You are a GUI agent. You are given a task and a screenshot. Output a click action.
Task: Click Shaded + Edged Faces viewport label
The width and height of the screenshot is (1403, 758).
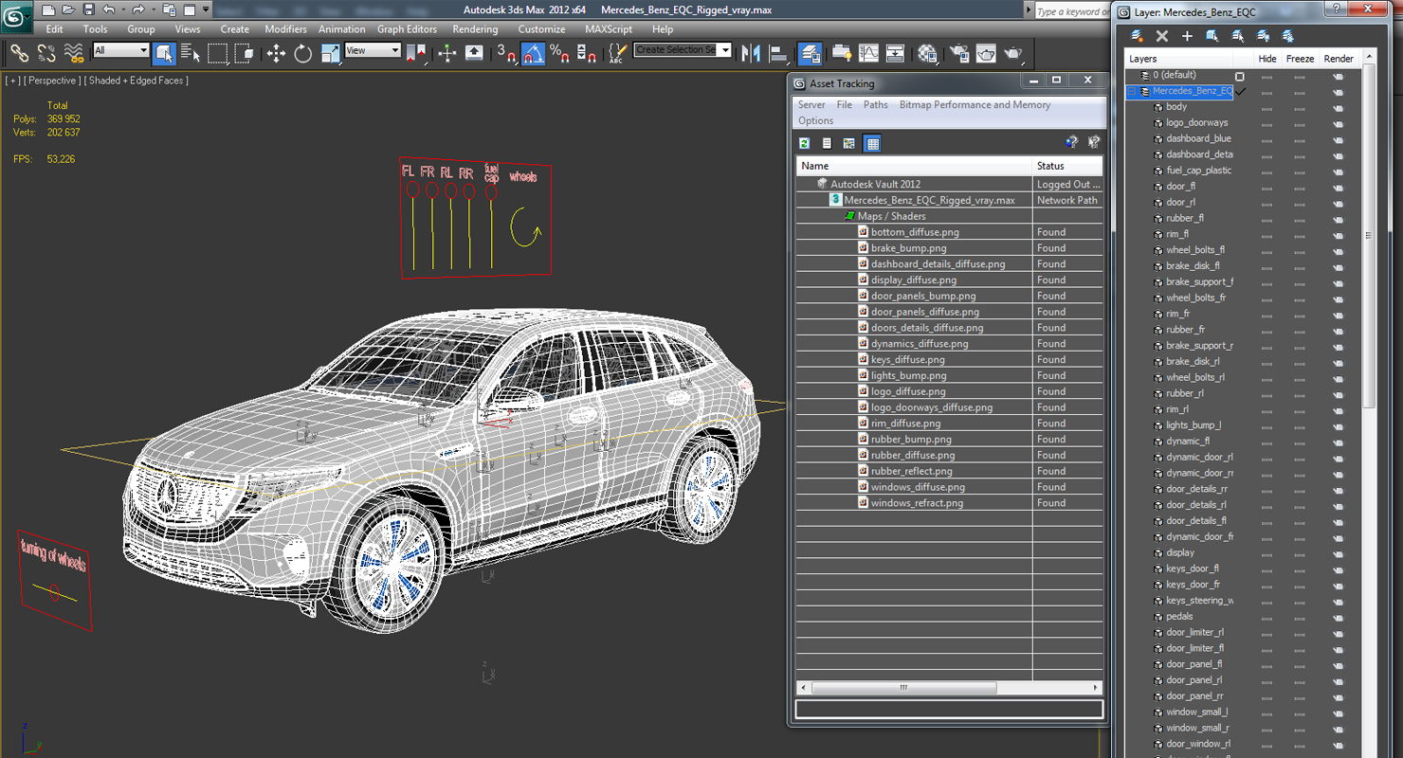click(x=137, y=81)
